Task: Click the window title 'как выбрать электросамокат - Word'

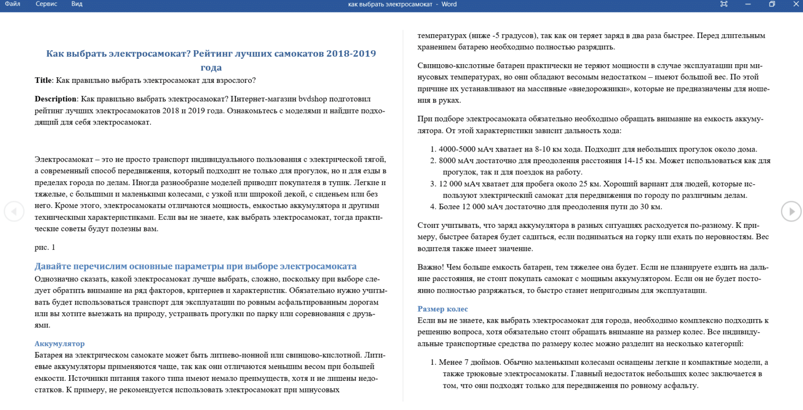Action: click(403, 4)
